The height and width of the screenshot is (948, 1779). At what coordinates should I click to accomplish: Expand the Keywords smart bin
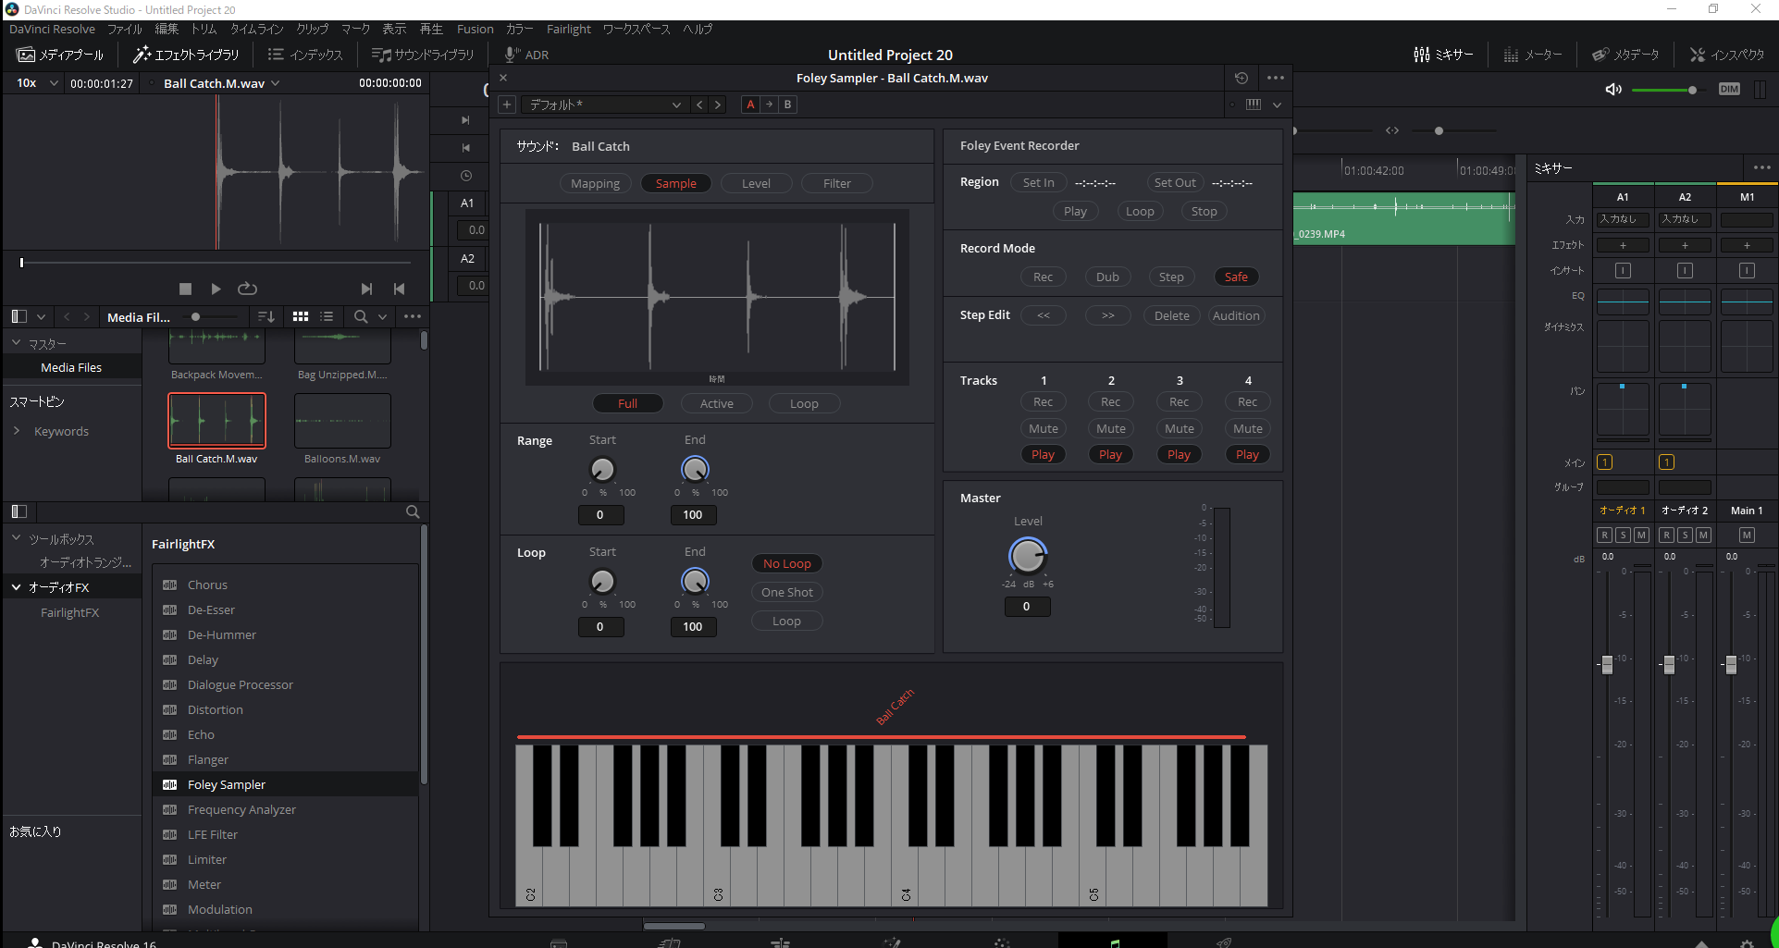tap(17, 431)
